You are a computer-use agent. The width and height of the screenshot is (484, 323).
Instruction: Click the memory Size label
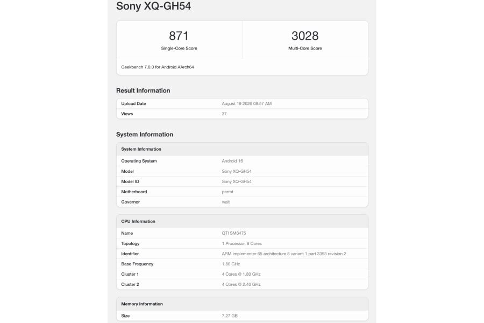(x=125, y=315)
